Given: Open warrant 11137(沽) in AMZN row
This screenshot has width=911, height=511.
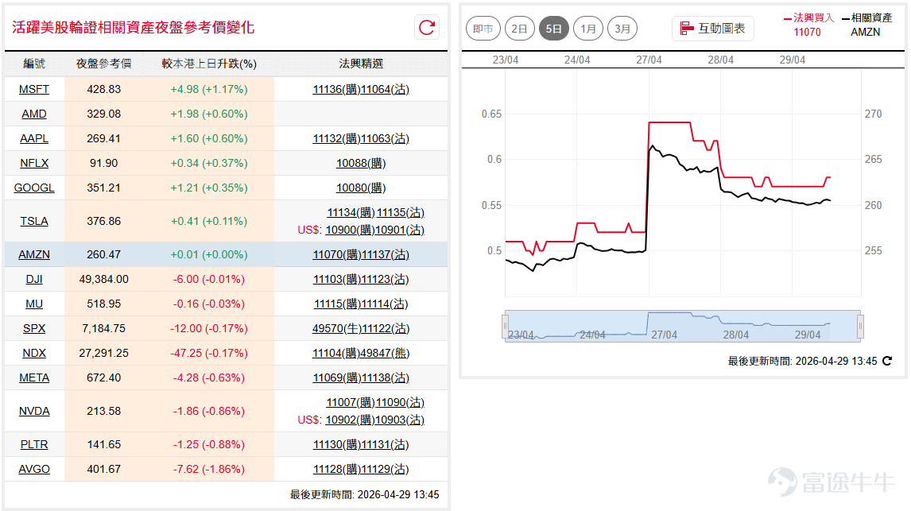Looking at the screenshot, I should (x=386, y=254).
